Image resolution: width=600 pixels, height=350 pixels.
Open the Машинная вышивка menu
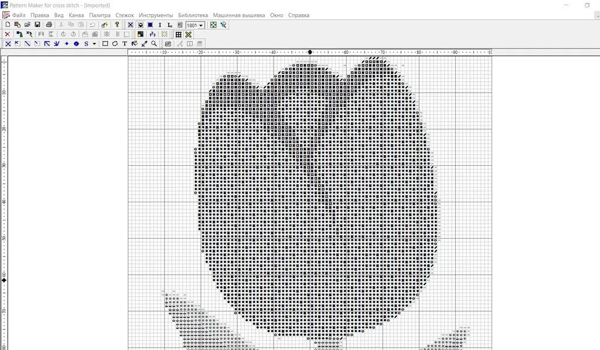coord(238,15)
